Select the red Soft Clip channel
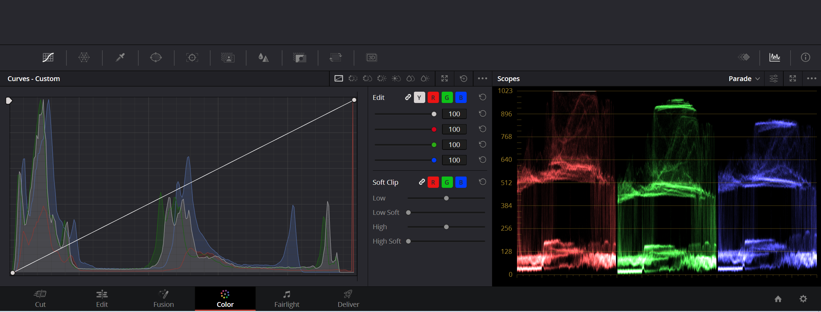The image size is (821, 312). point(433,182)
